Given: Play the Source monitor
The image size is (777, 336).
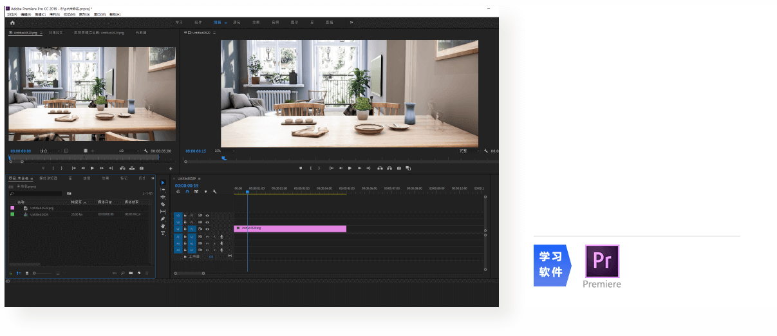Looking at the screenshot, I should tap(92, 168).
